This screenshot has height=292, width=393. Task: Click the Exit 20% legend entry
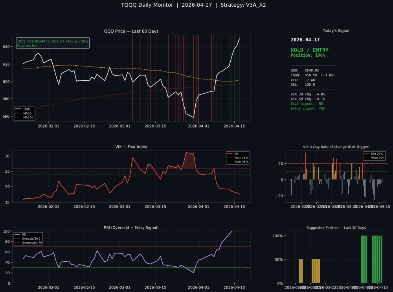pyautogui.click(x=376, y=153)
